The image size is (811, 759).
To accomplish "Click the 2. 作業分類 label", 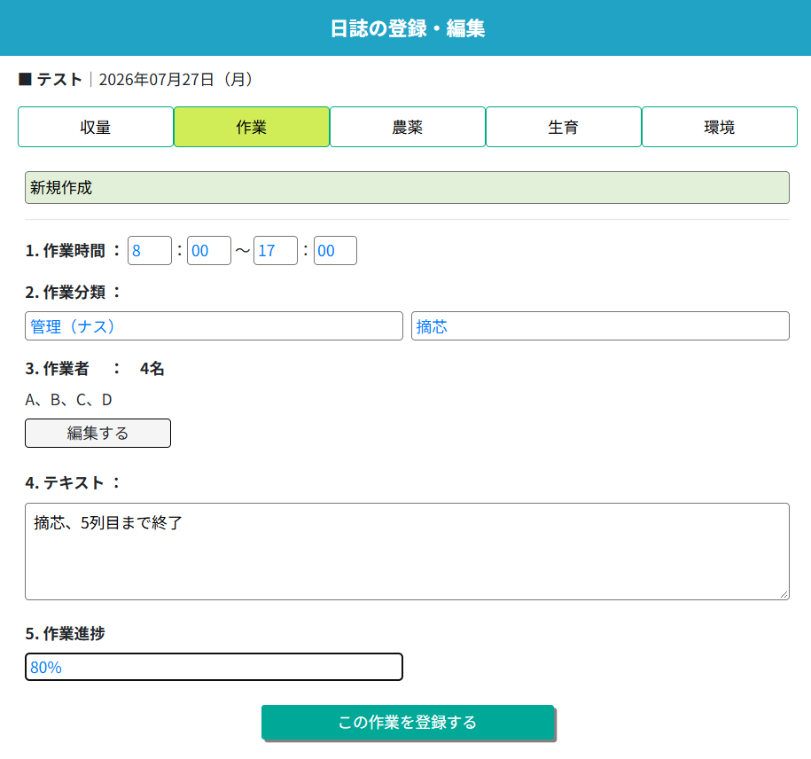I will point(66,292).
